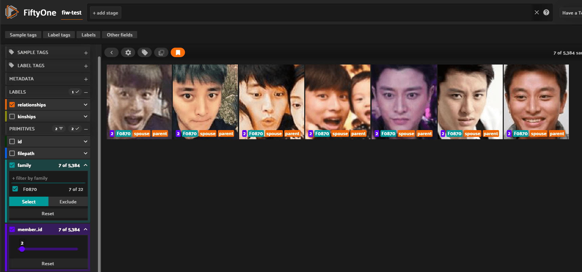
Task: Uncheck the F0870 family value
Action: (x=15, y=189)
